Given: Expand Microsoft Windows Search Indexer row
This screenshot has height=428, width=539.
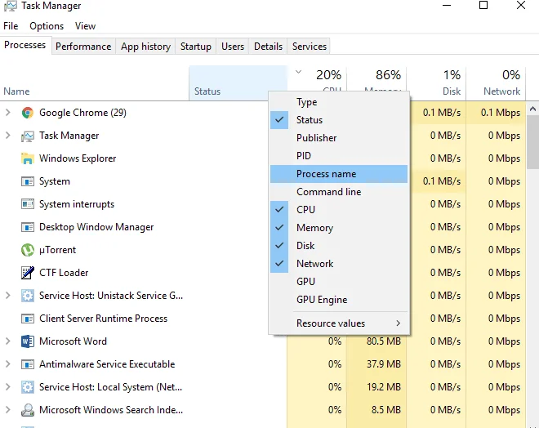Looking at the screenshot, I should (8, 410).
